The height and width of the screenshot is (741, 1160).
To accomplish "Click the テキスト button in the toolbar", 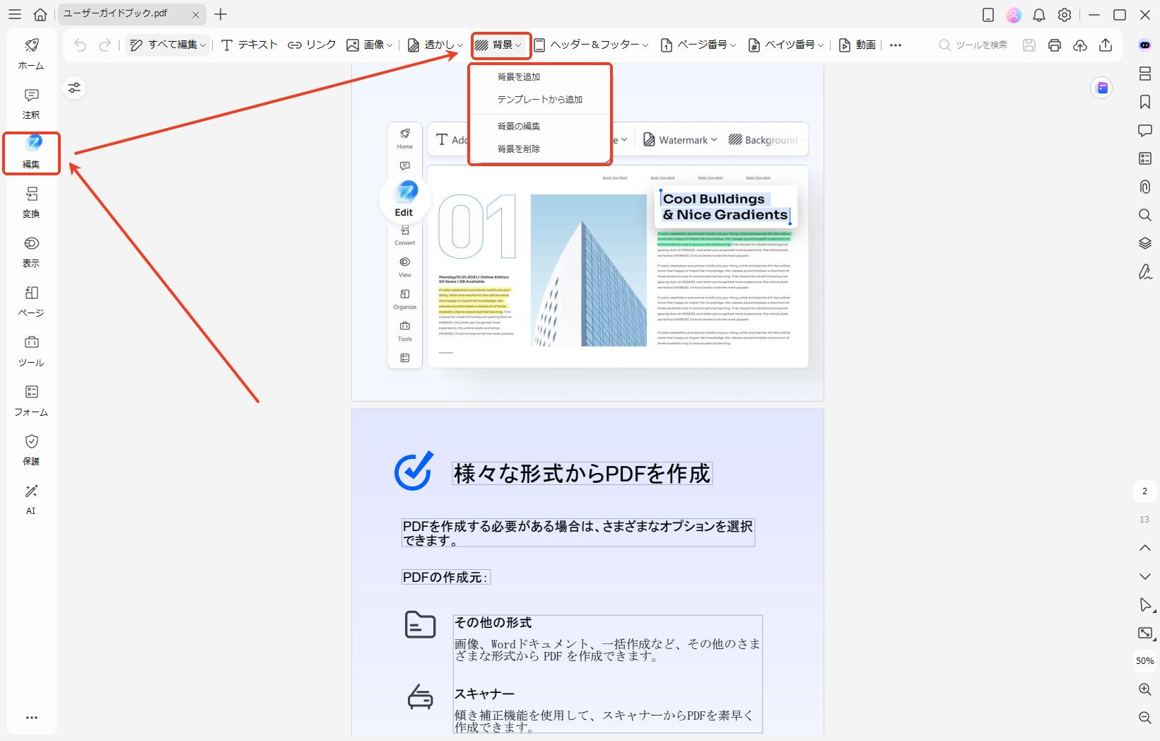I will [x=247, y=45].
